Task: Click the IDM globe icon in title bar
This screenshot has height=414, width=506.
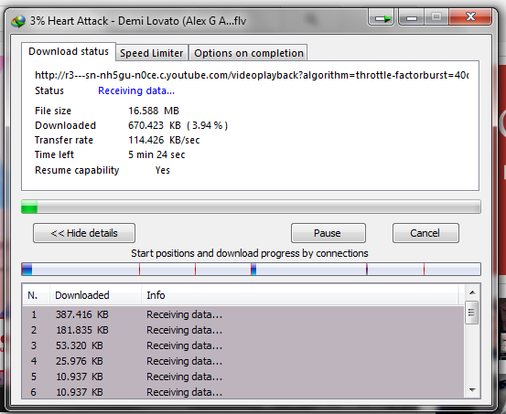Action: point(18,21)
